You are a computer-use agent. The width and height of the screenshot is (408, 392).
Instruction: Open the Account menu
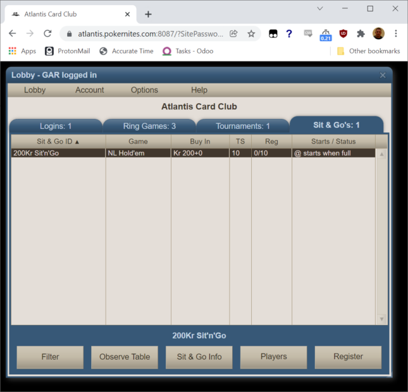(90, 90)
